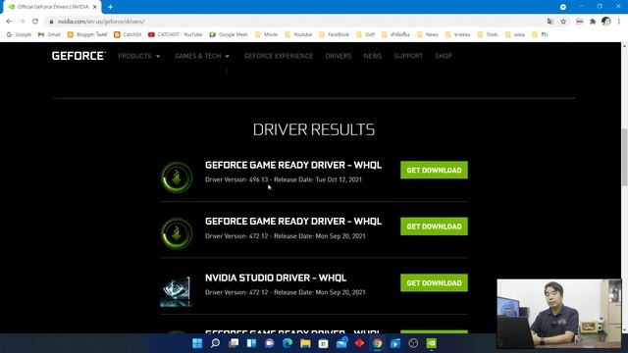Reload the current page
Image resolution: width=628 pixels, height=353 pixels.
[x=35, y=22]
